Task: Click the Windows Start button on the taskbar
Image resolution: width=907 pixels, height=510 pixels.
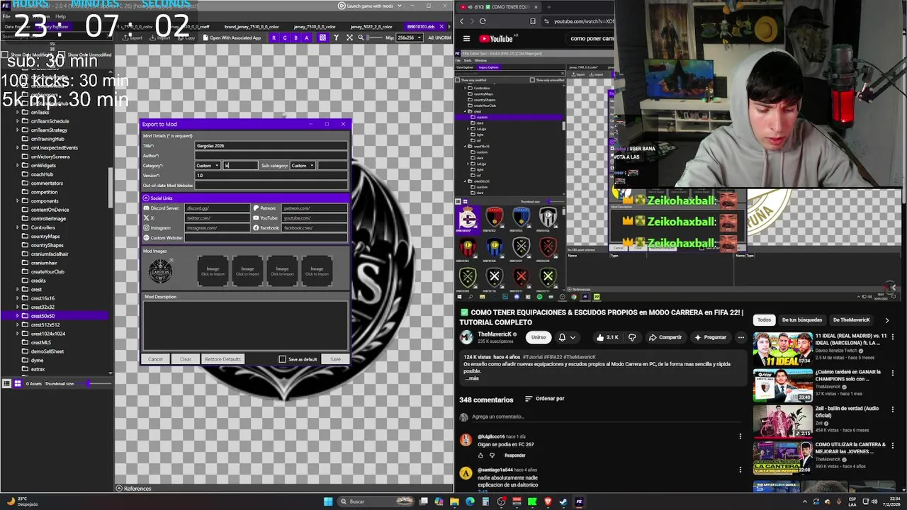Action: pos(328,501)
